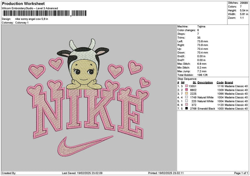
Task: Click the Total Bobbin value 198.12ft
Action: (202, 75)
